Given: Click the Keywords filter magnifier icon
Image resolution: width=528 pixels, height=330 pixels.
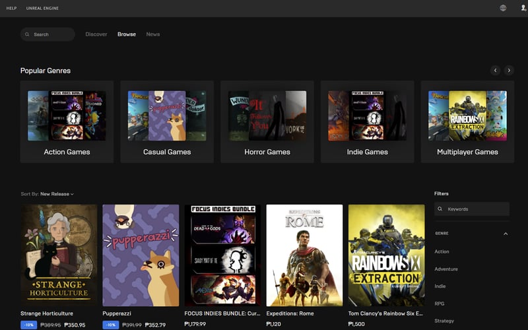Looking at the screenshot, I should click(x=440, y=209).
